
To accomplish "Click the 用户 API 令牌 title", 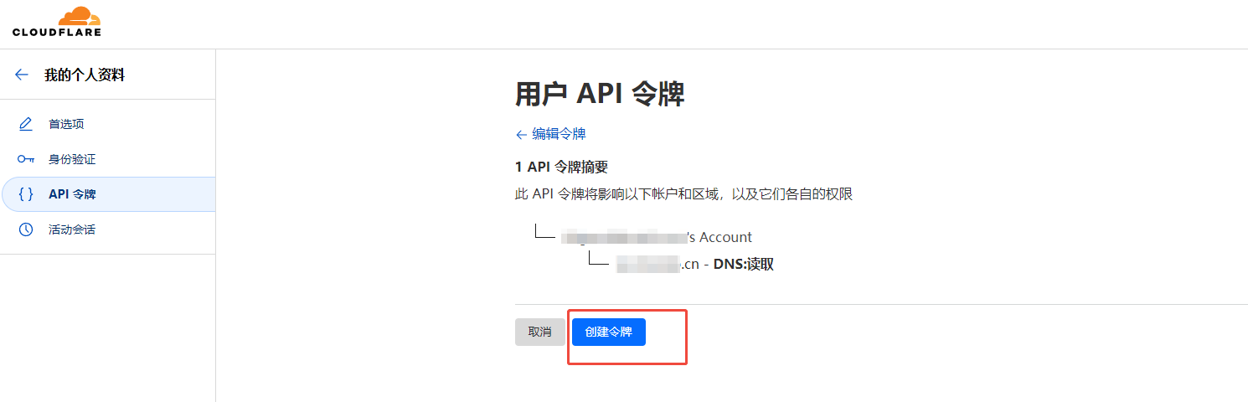I will (x=600, y=95).
